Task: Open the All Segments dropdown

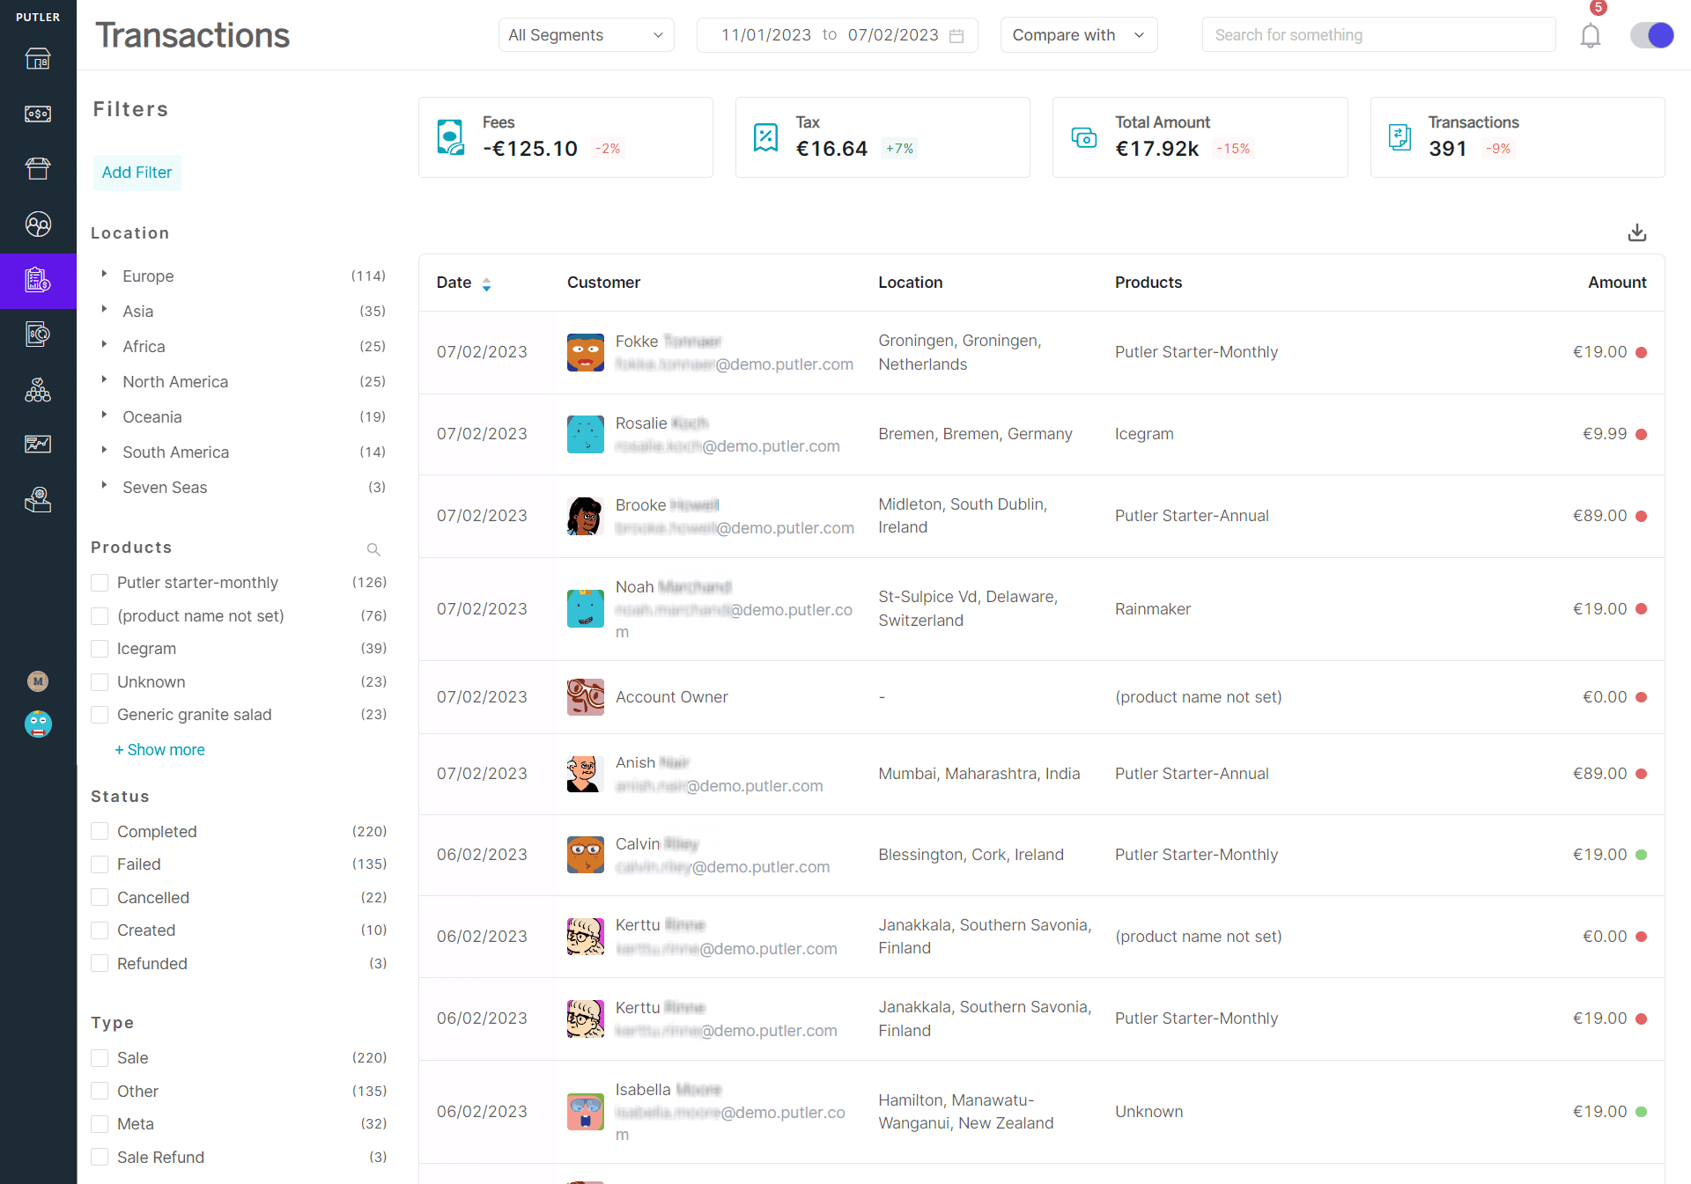Action: pos(586,35)
